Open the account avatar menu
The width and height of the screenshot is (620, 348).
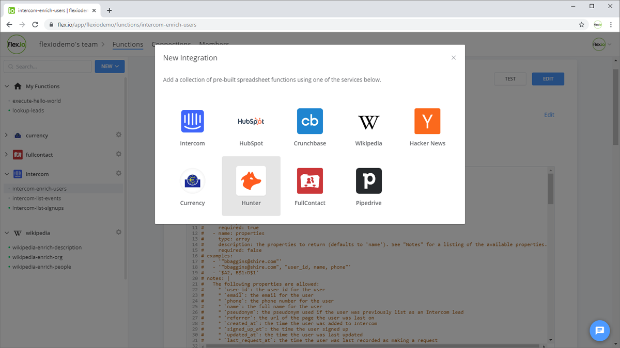pos(601,44)
